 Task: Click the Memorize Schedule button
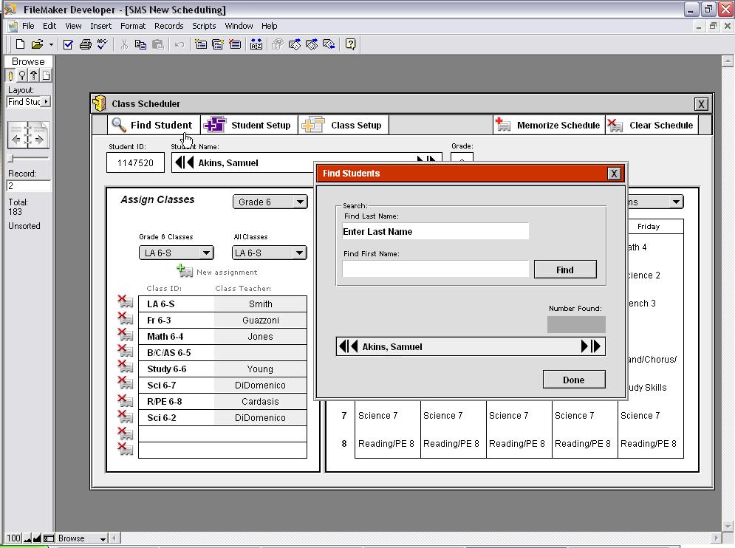pyautogui.click(x=549, y=125)
